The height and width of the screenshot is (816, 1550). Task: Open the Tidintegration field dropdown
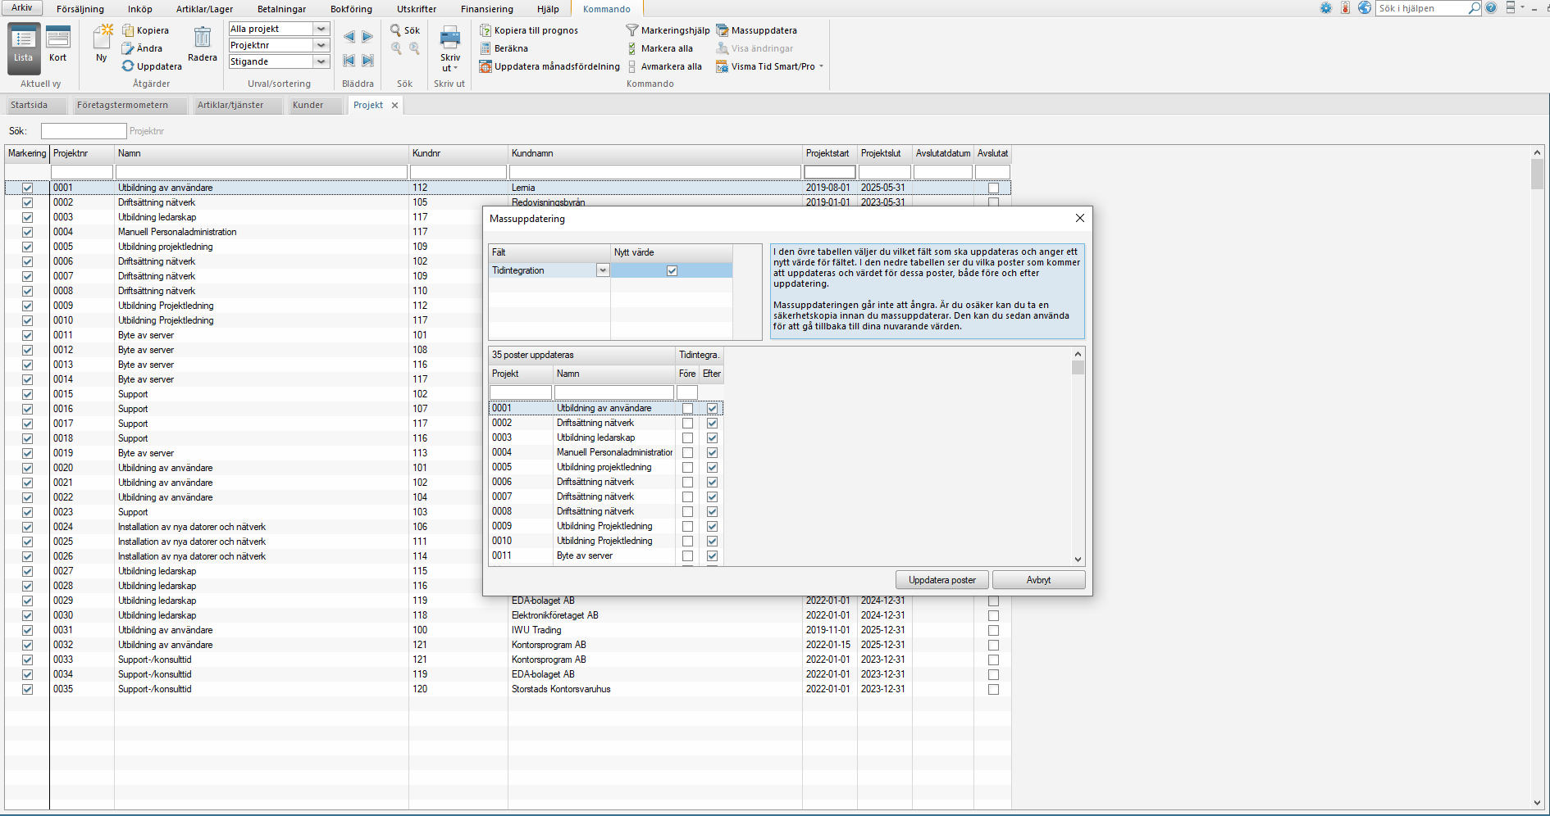tap(603, 270)
